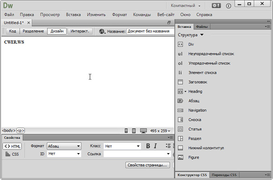The image size is (273, 180).
Task: Click the sync settings icon in title bar
Action: click(216, 6)
